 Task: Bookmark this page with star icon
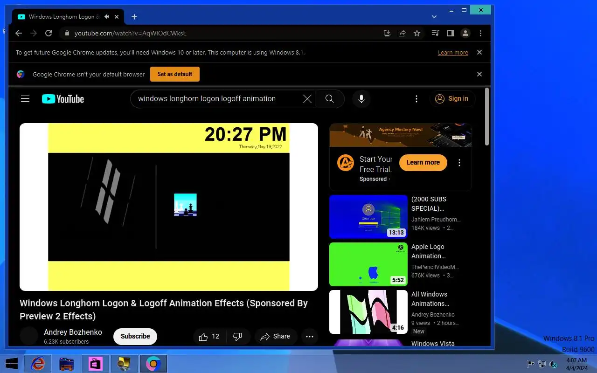417,33
